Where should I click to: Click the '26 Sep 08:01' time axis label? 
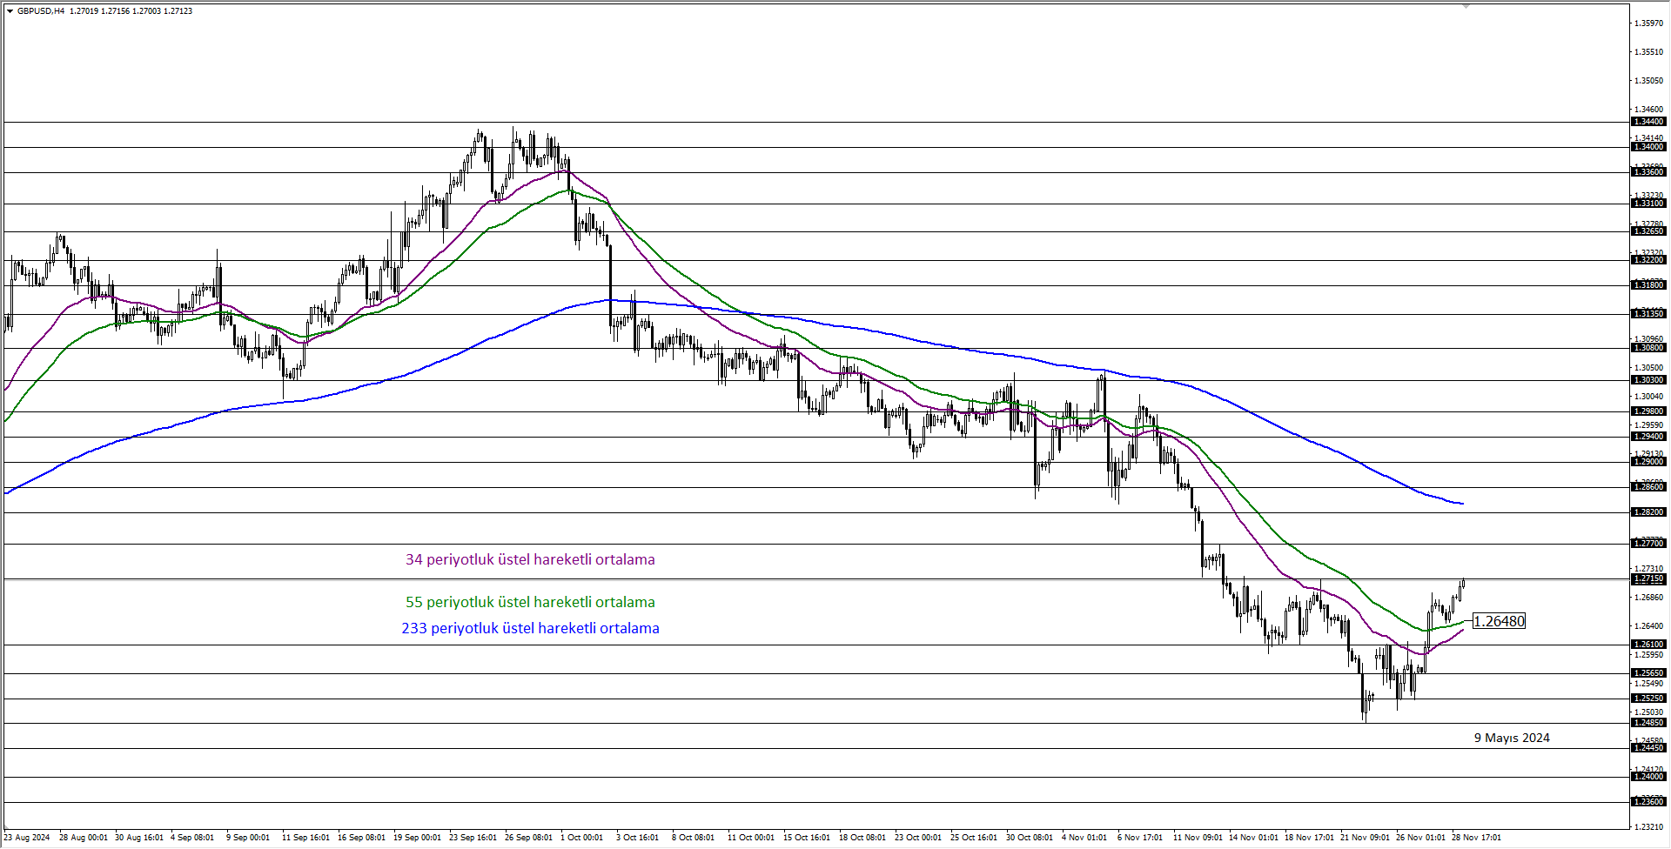(528, 838)
